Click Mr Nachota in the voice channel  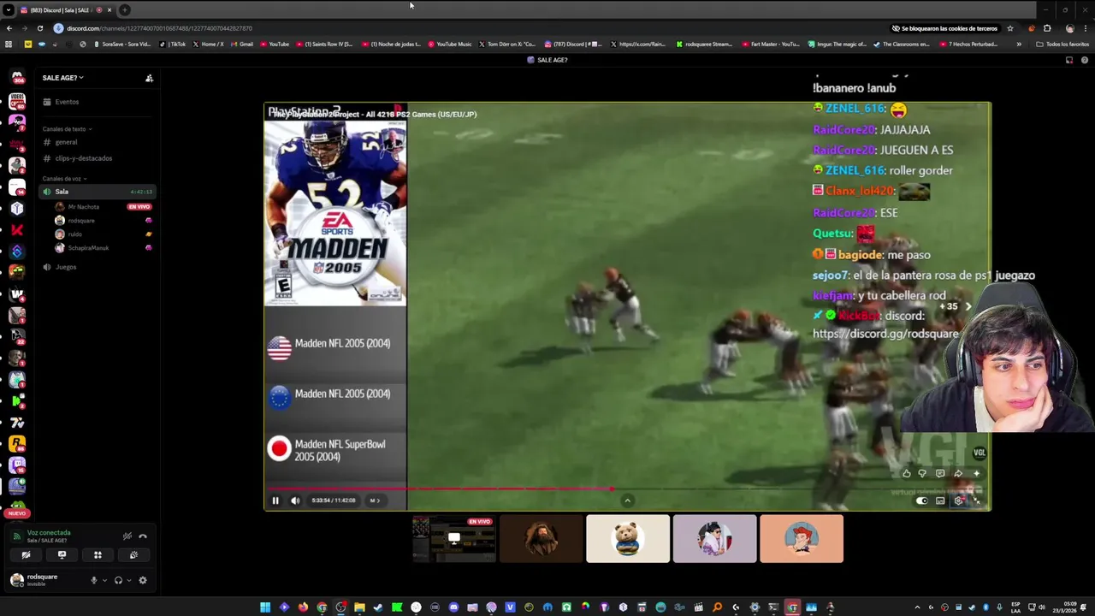click(83, 207)
